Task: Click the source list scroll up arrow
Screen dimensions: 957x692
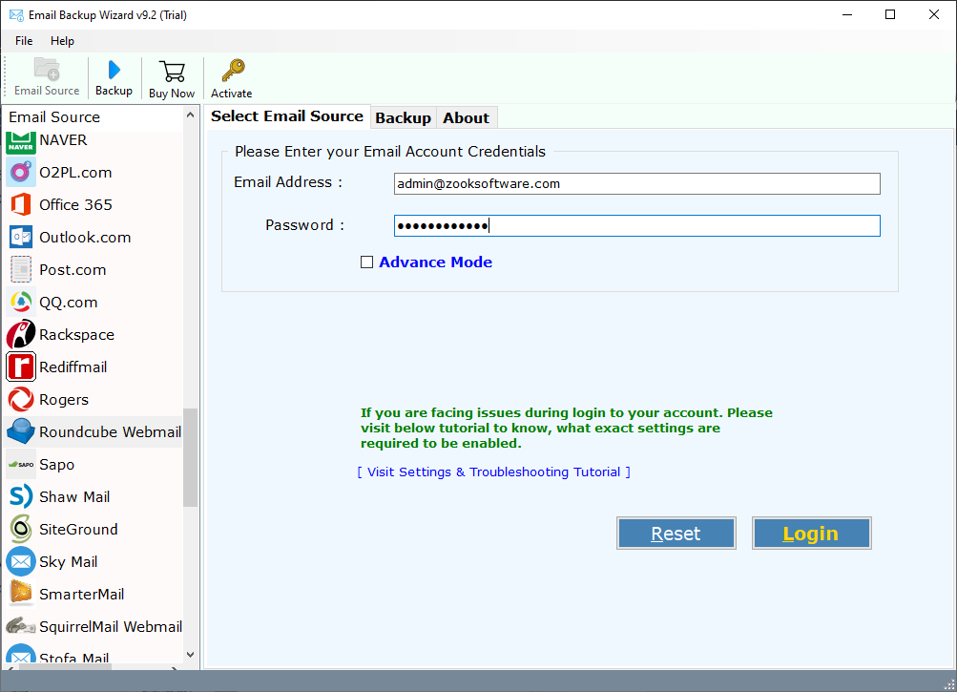Action: coord(191,115)
